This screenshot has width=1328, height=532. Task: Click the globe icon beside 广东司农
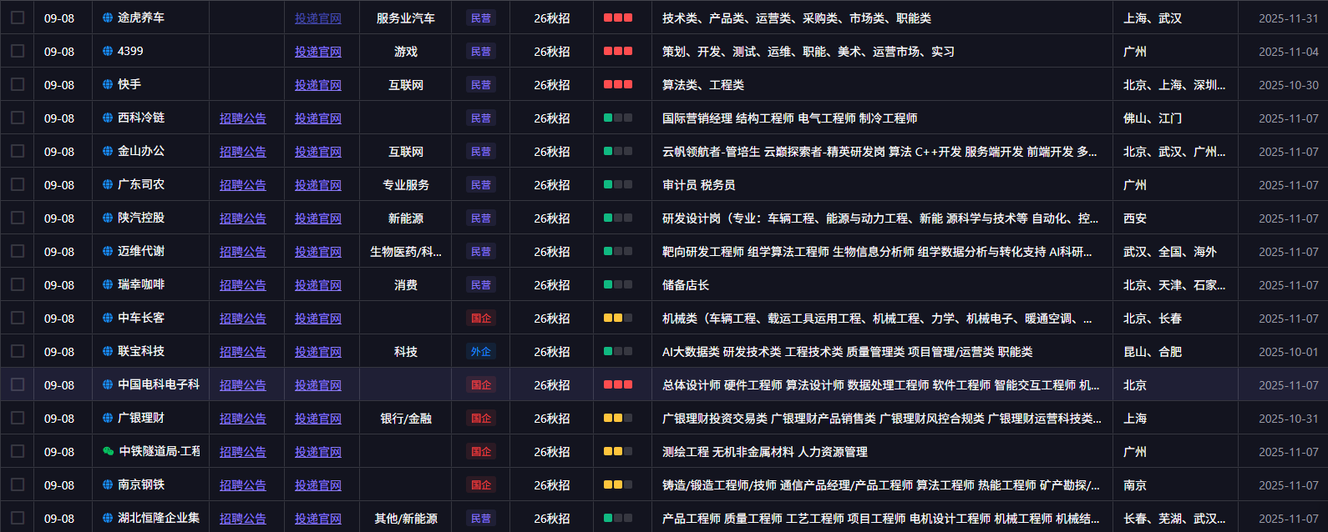tap(108, 184)
